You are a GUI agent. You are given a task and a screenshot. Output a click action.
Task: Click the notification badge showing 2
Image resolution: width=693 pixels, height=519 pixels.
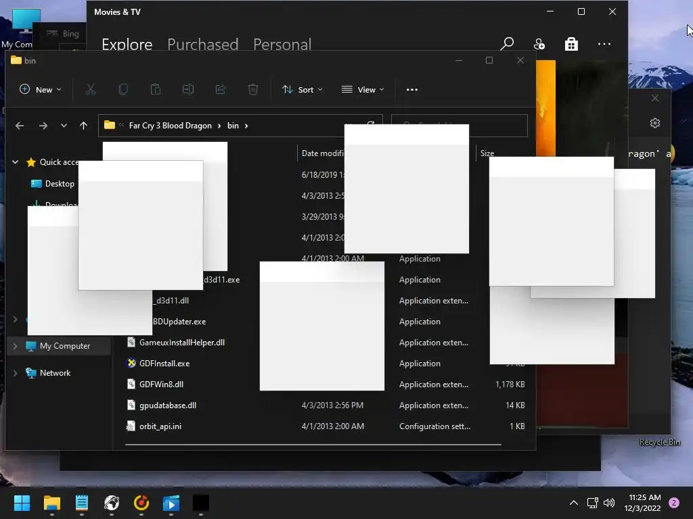674,503
